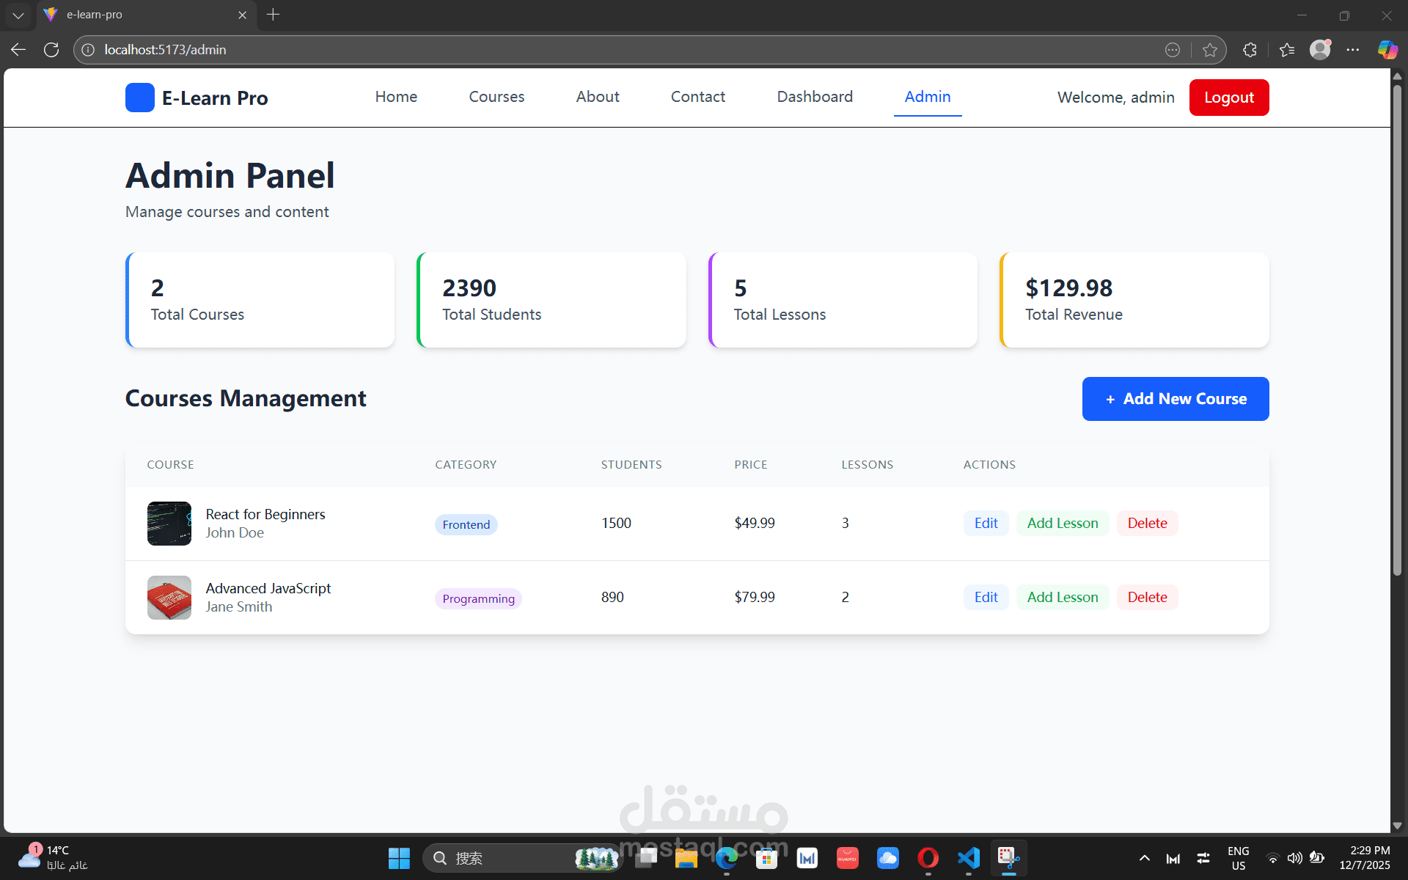Go to the Courses nav tab
1408x880 pixels.
[496, 97]
